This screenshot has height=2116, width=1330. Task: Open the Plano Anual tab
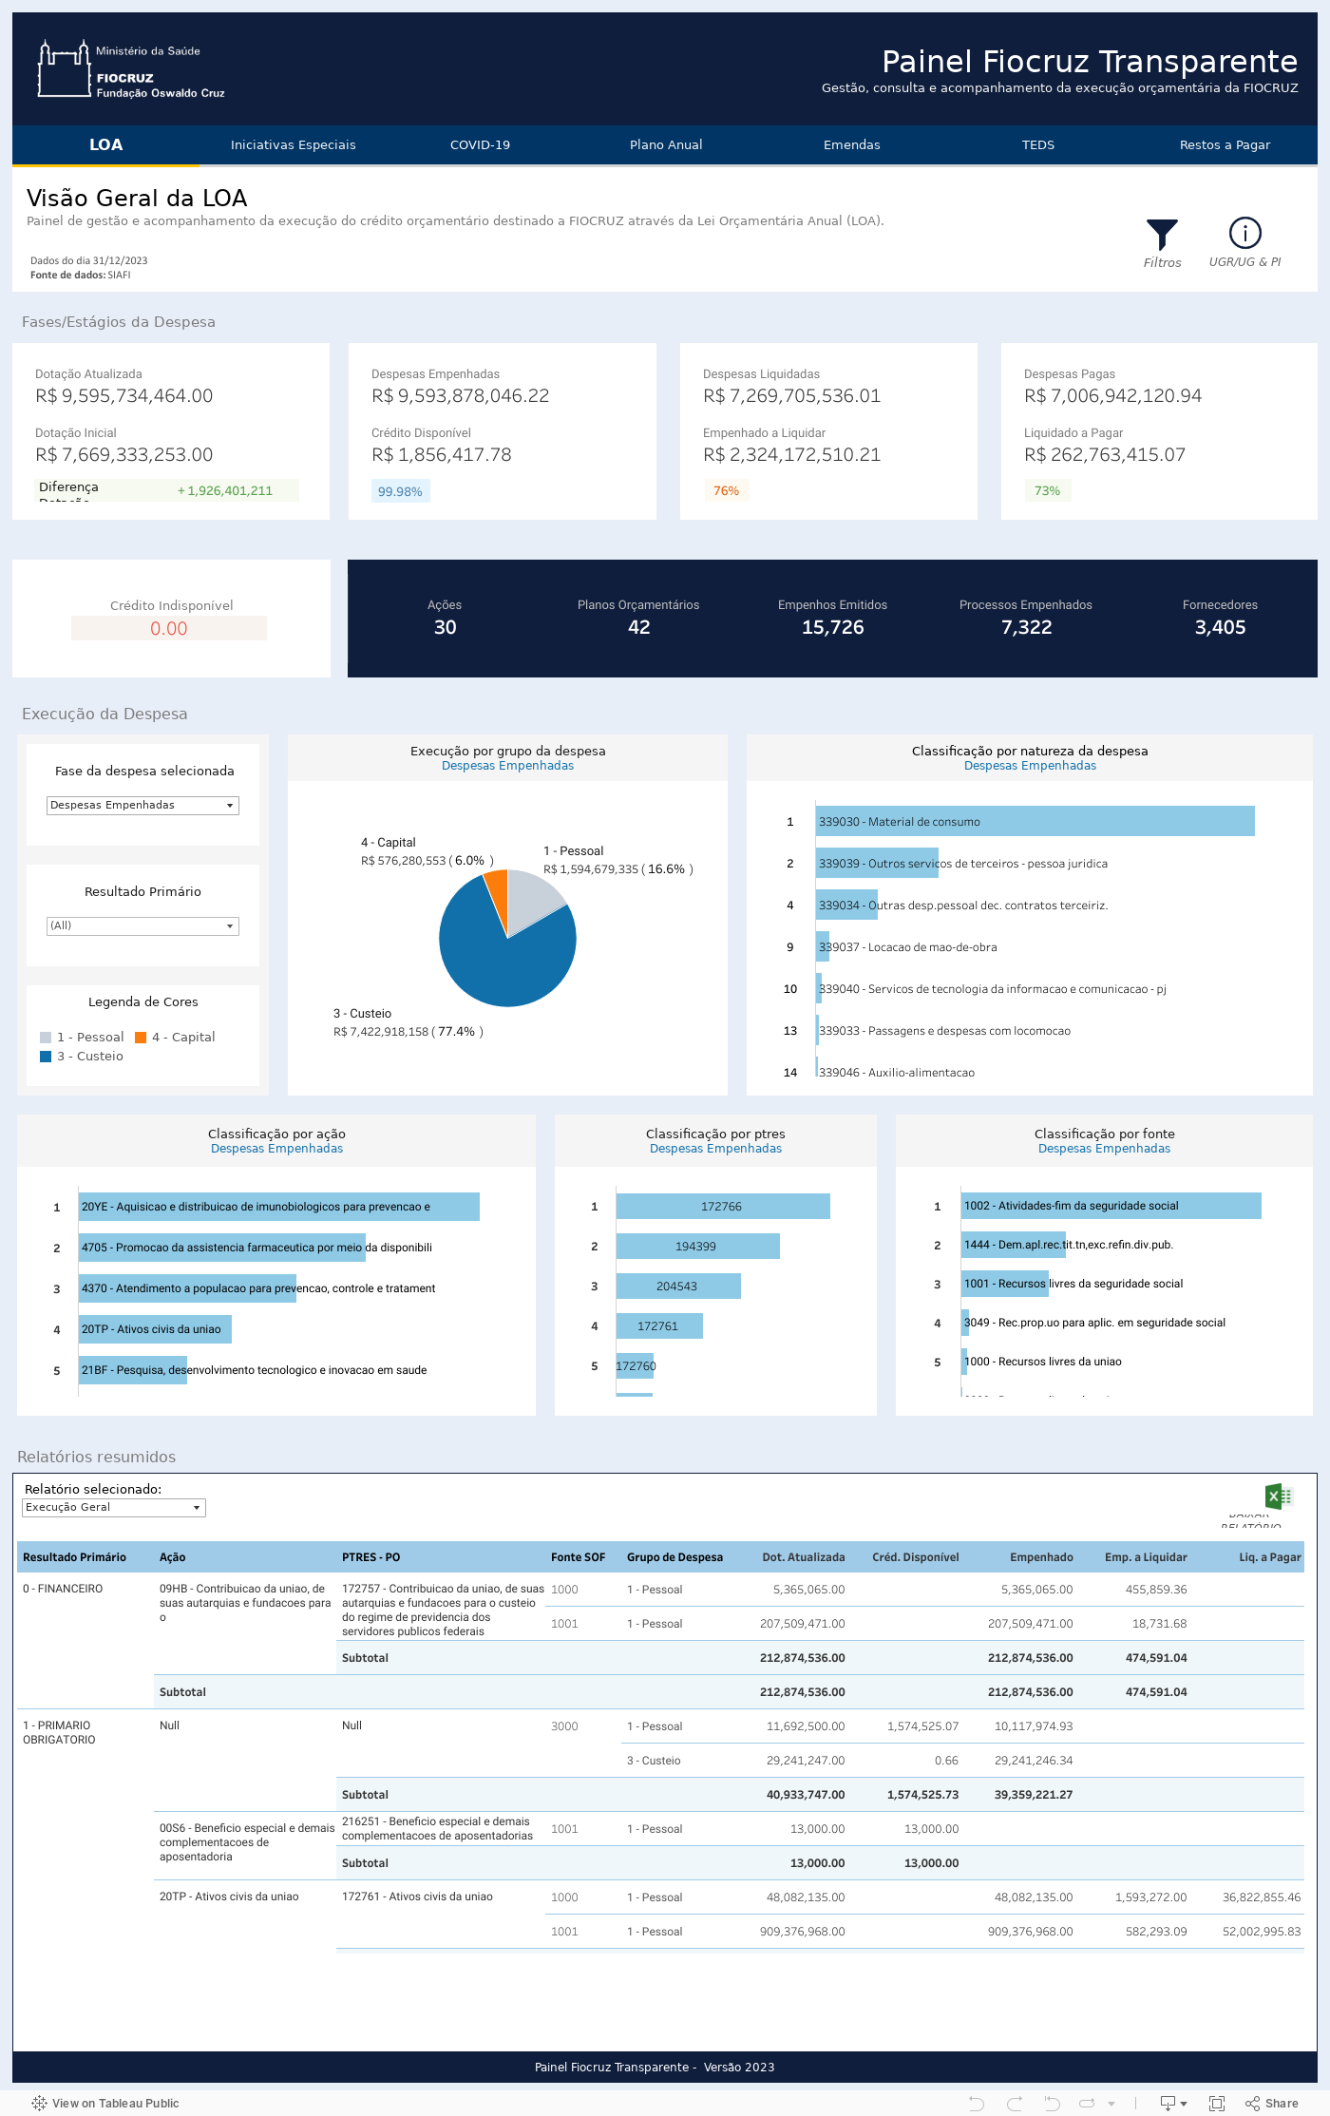(x=666, y=144)
